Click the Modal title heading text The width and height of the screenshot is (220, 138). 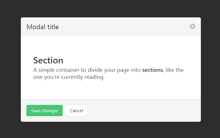coord(43,27)
